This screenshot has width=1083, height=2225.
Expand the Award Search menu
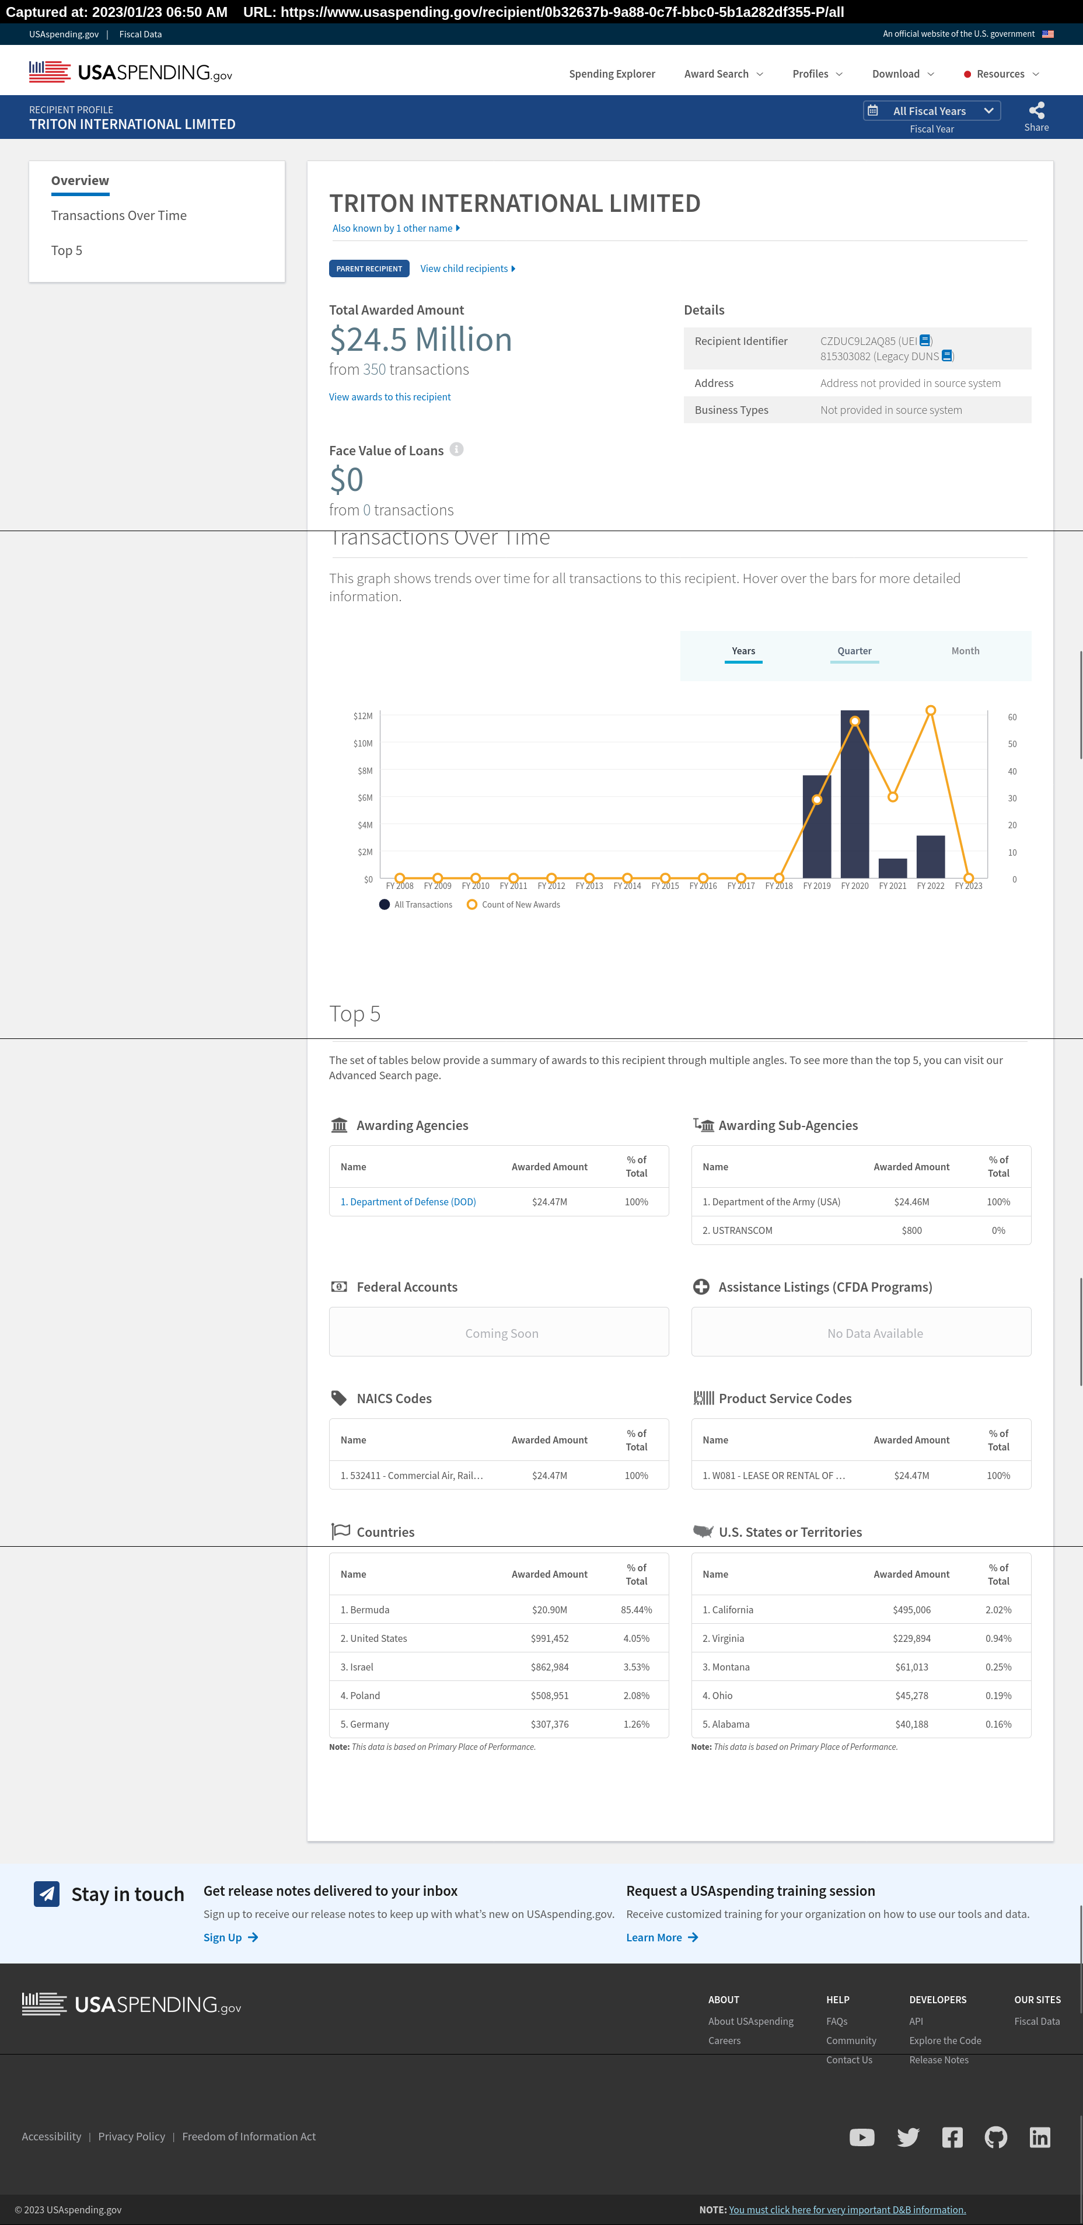(724, 74)
